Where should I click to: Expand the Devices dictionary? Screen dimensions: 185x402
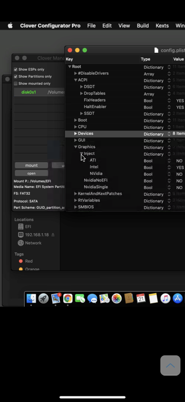75,133
